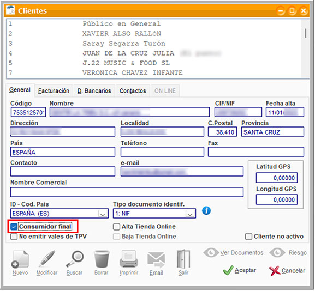Expand the Tipo documento identif. dropdown
Viewport: 315px width, 291px height.
(190, 214)
